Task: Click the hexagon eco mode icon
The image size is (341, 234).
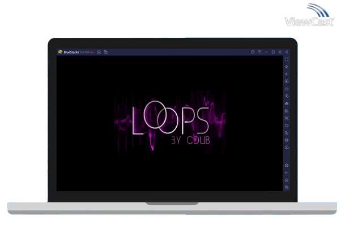Action: [x=287, y=140]
